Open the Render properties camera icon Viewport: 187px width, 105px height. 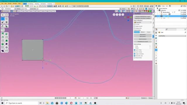(156, 33)
